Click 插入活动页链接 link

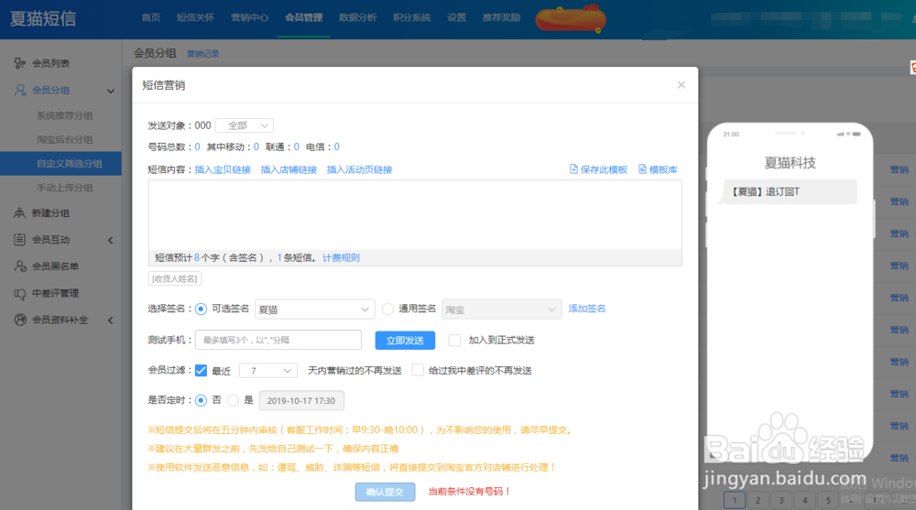pyautogui.click(x=359, y=169)
